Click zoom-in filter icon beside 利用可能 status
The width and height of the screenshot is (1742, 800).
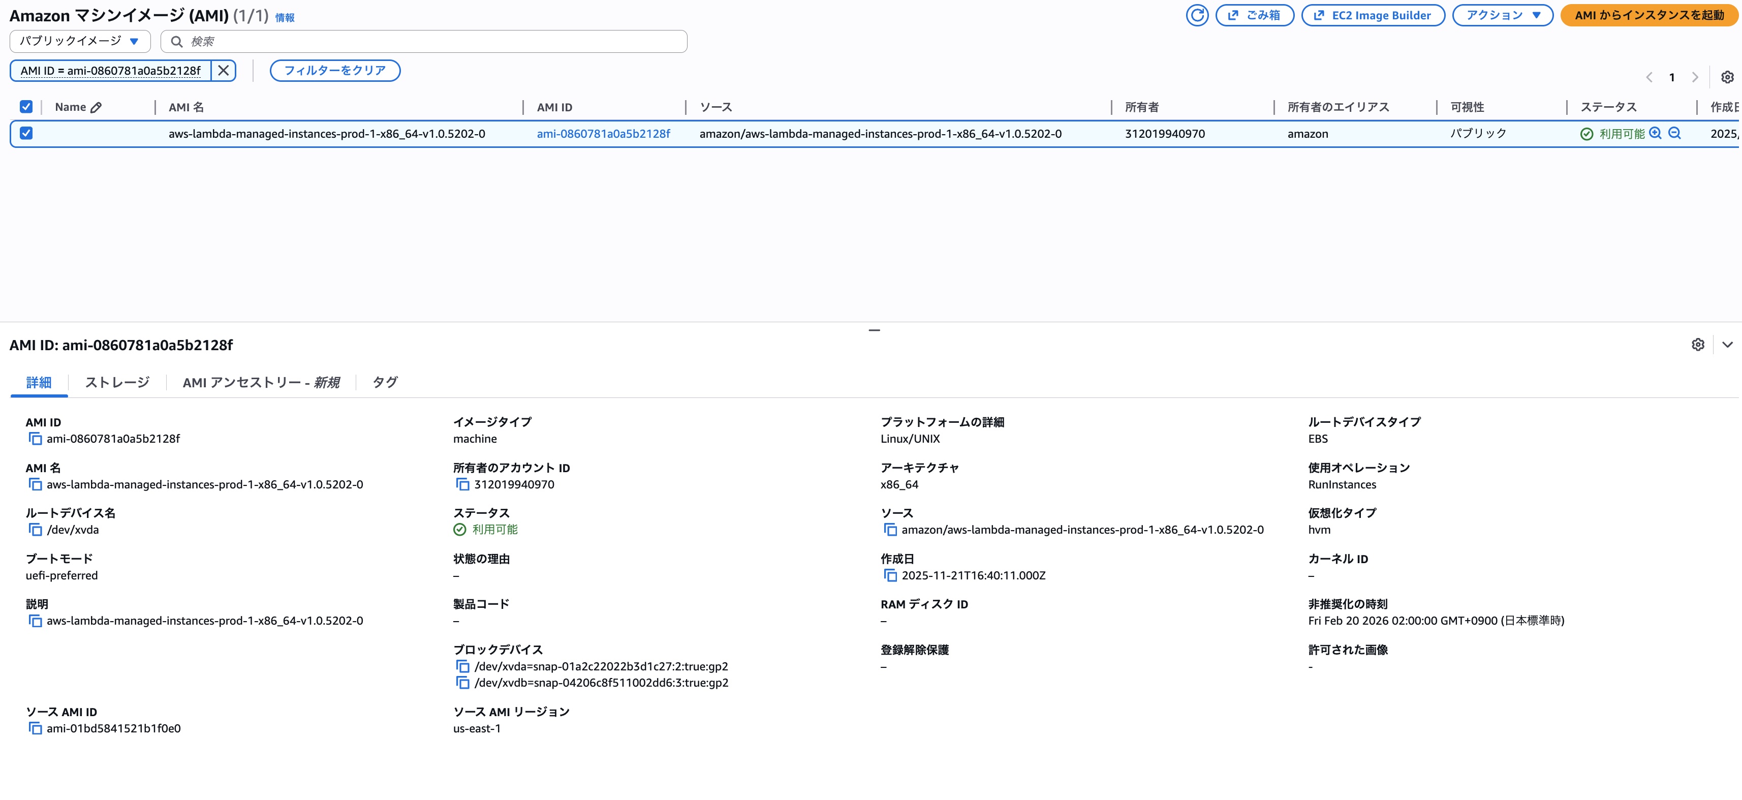pyautogui.click(x=1655, y=133)
